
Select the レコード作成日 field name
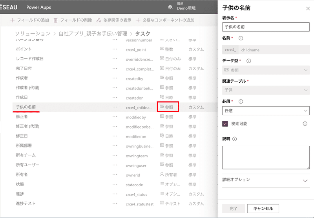pos(30,59)
